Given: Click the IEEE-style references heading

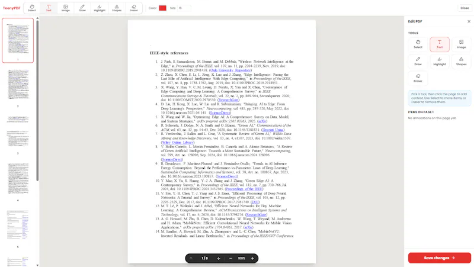Looking at the screenshot, I should (169, 53).
